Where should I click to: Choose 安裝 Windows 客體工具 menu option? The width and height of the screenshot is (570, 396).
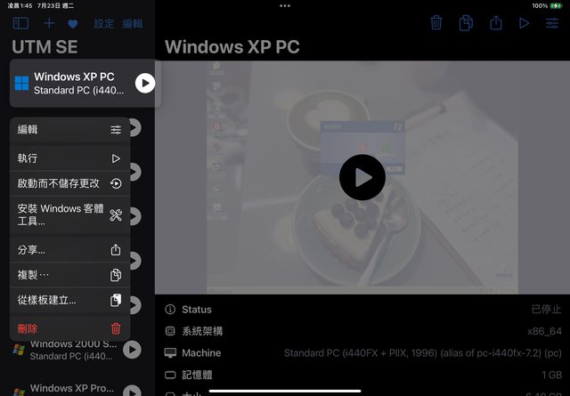(x=69, y=214)
